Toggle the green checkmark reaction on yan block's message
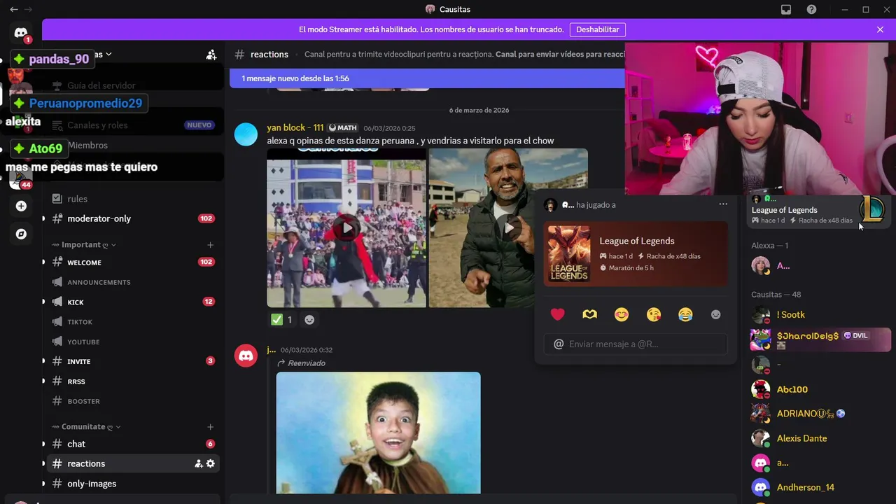 282,319
